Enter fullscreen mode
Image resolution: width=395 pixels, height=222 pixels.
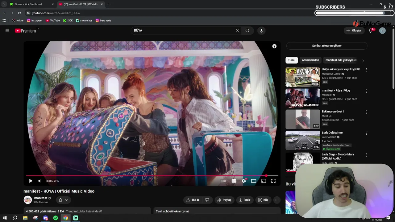pos(273,181)
